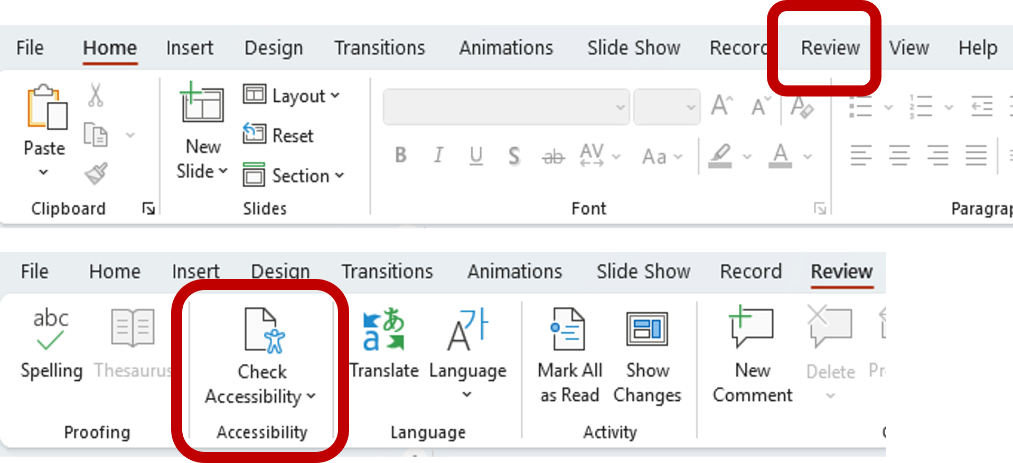Viewport: 1013px width, 463px height.
Task: Click the Cut scissors icon
Action: [96, 95]
